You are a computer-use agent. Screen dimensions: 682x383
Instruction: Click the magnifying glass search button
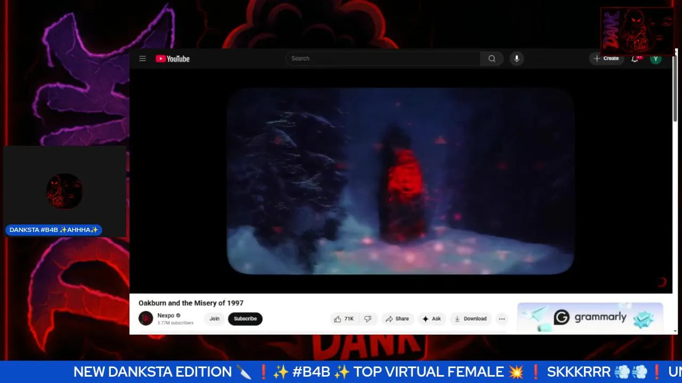(492, 59)
